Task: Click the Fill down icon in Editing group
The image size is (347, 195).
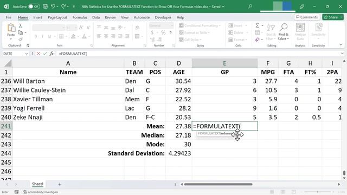Action: [257, 32]
